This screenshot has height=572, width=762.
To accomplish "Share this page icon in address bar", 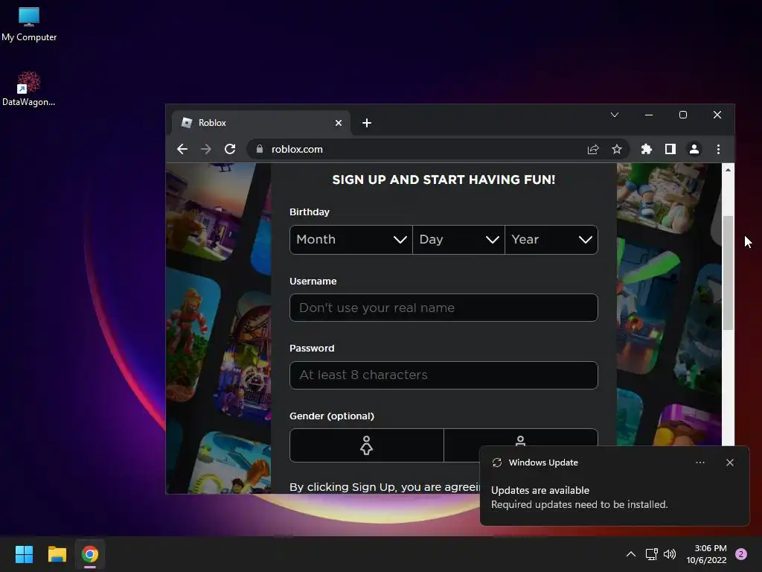I will click(593, 149).
